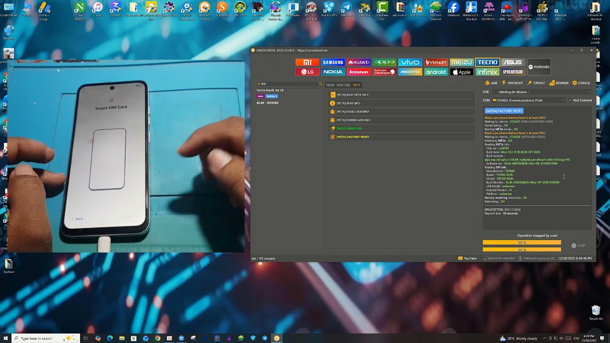Select the Infinix brand tile

tap(487, 72)
